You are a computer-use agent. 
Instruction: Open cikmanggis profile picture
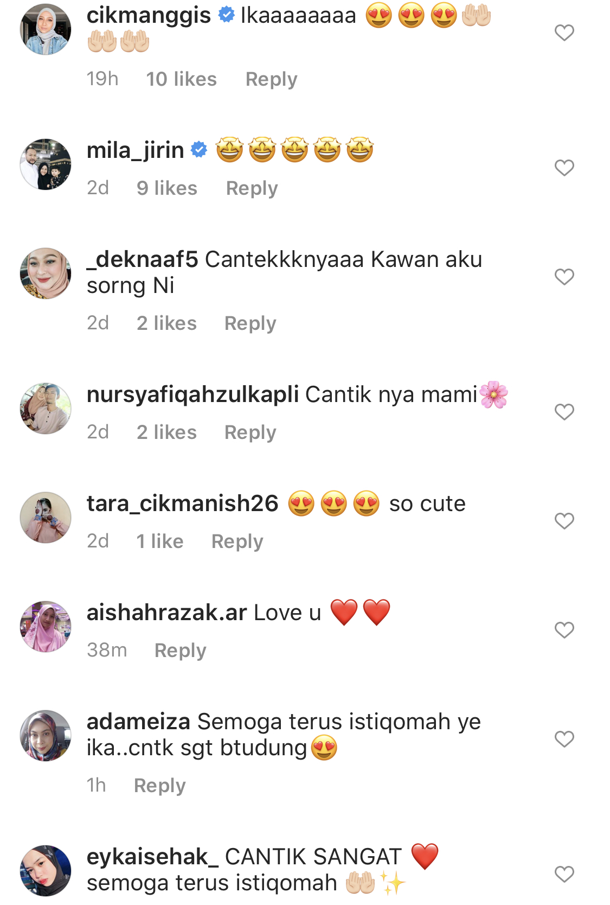46,29
